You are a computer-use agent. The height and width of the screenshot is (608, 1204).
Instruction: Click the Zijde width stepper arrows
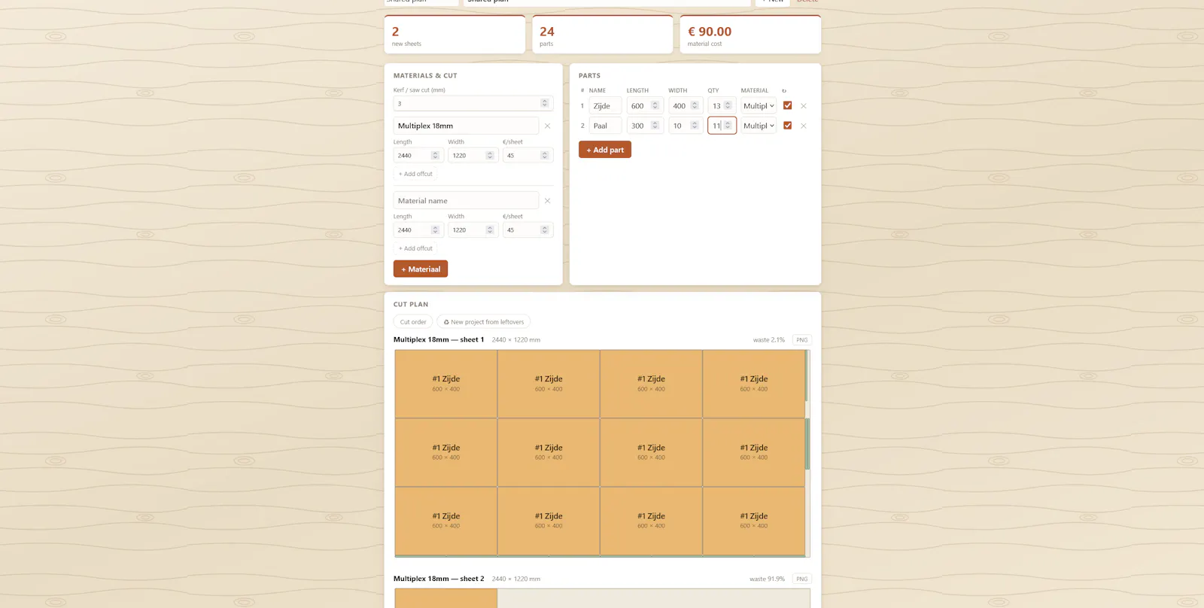pyautogui.click(x=695, y=105)
